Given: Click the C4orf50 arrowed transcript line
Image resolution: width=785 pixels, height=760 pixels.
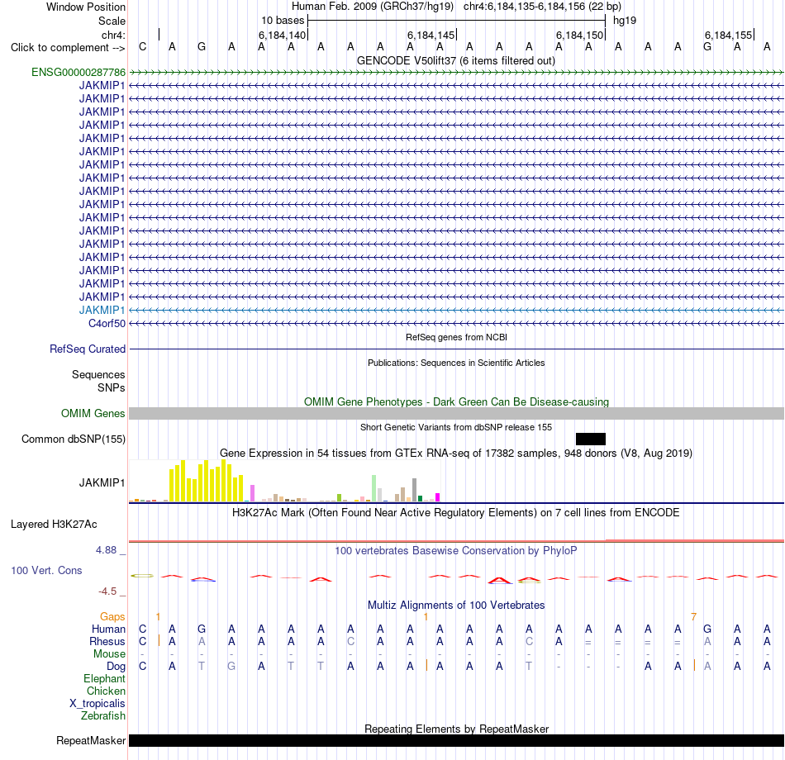Looking at the screenshot, I should coord(456,324).
